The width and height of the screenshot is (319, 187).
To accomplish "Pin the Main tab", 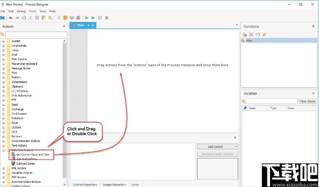I will 88,25.
